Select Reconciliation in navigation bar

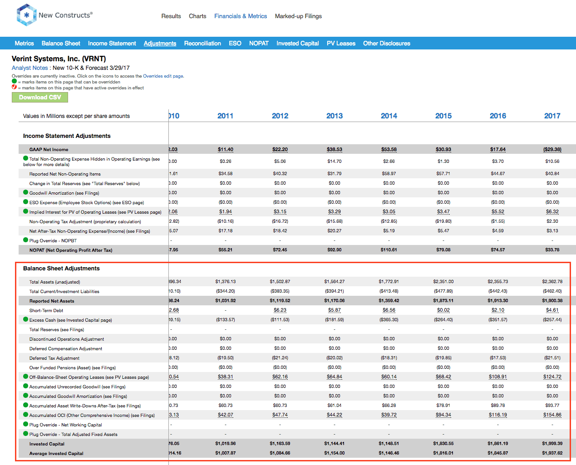(x=202, y=43)
